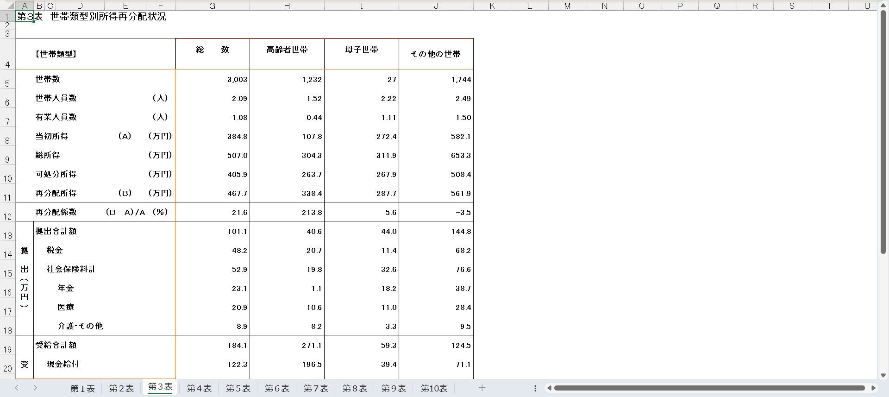The width and height of the screenshot is (889, 397).
Task: Click the Select All corner triangle
Action: tap(10, 6)
